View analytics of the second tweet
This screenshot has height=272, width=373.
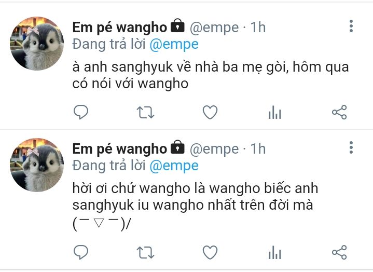[275, 252]
